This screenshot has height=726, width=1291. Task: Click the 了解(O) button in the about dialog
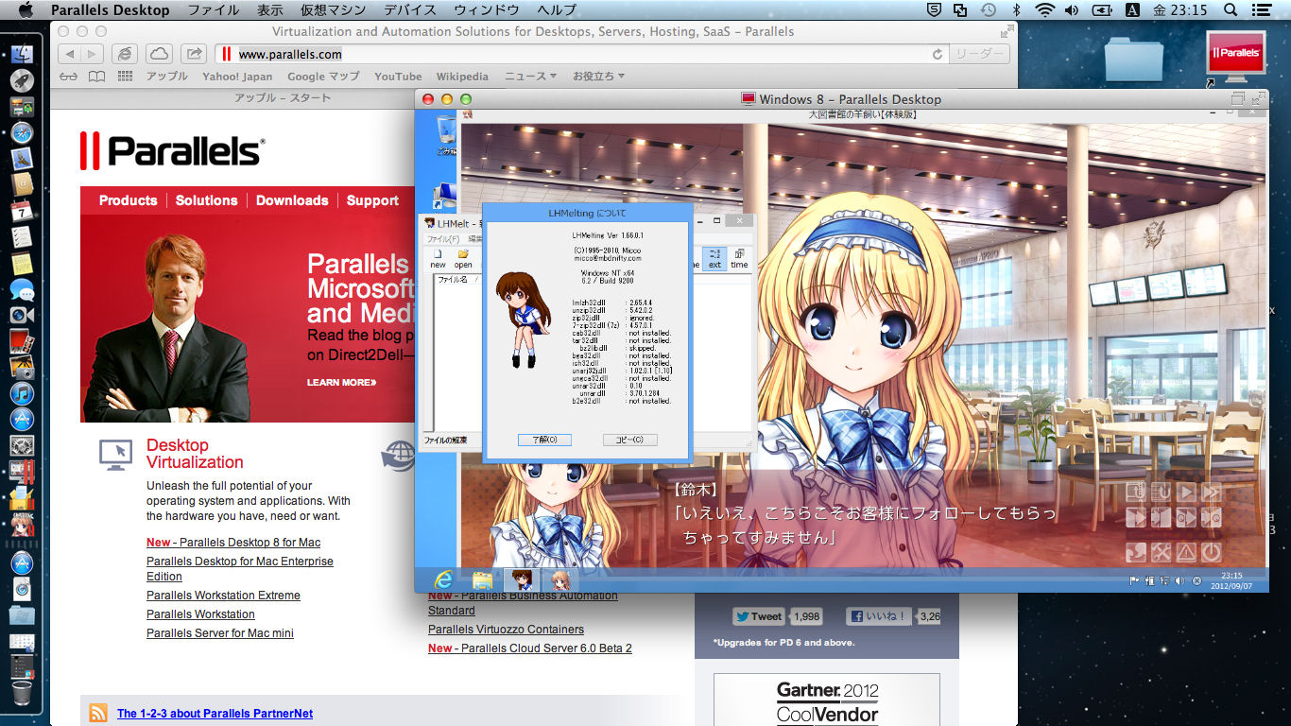[x=544, y=440]
